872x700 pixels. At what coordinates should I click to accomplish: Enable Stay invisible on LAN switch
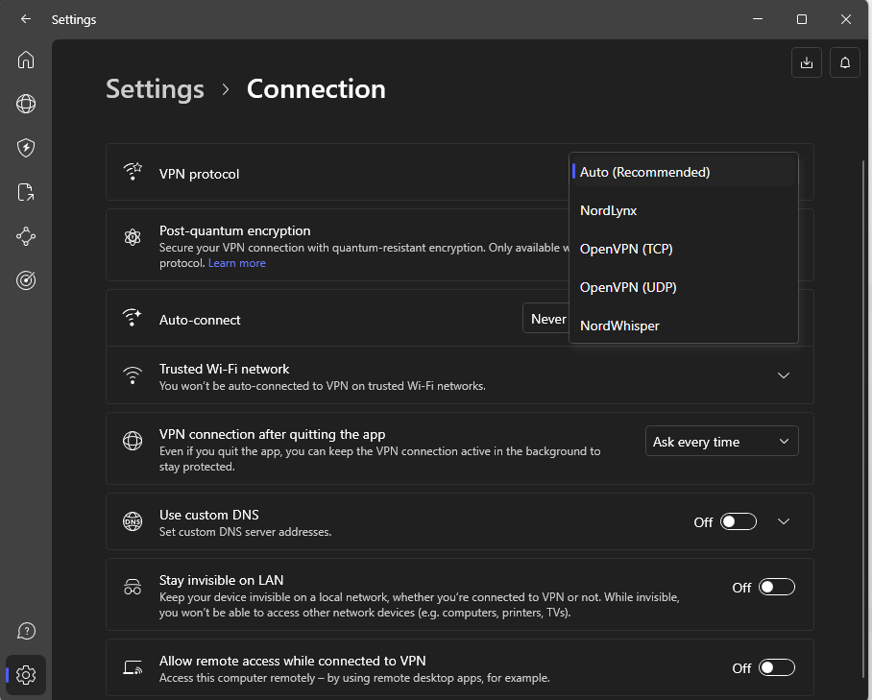point(776,587)
